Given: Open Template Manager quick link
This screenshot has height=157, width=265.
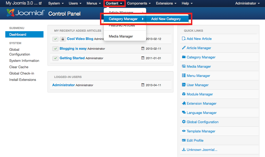Looking at the screenshot, I should point(201,131).
